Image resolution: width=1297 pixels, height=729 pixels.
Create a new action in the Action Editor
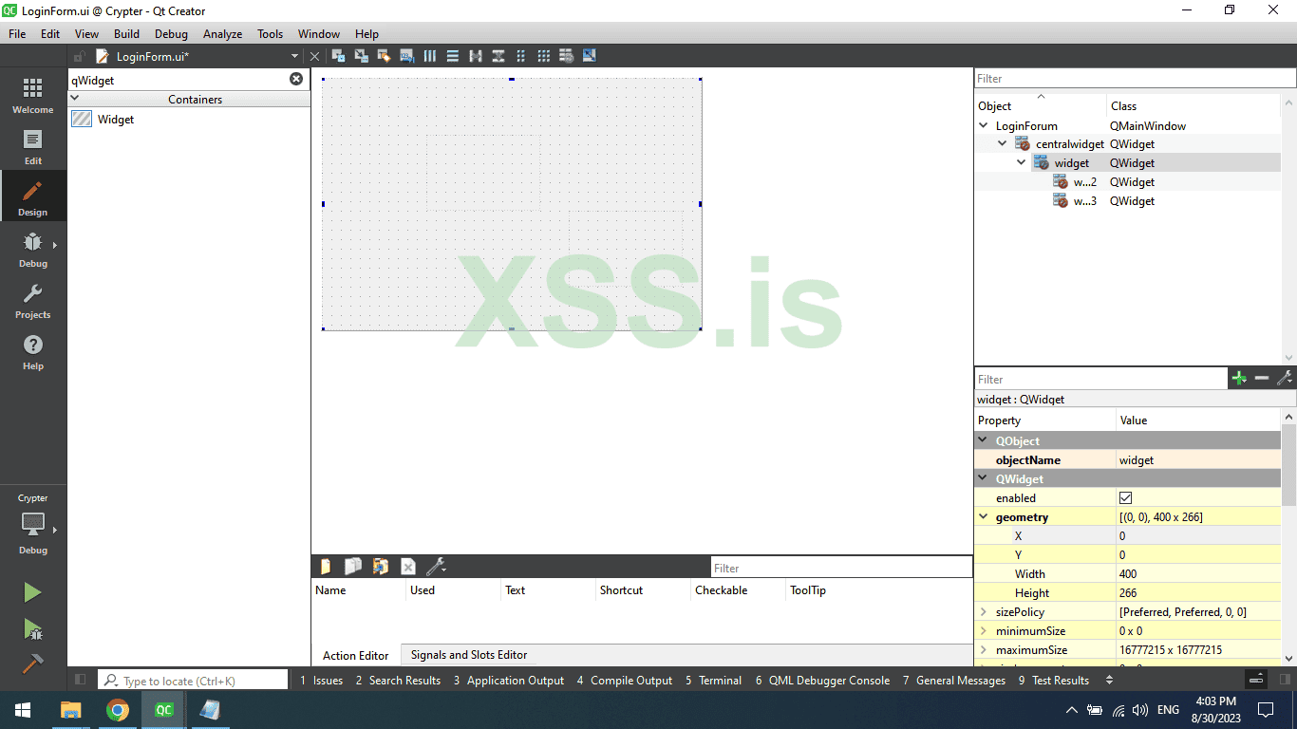click(x=326, y=566)
